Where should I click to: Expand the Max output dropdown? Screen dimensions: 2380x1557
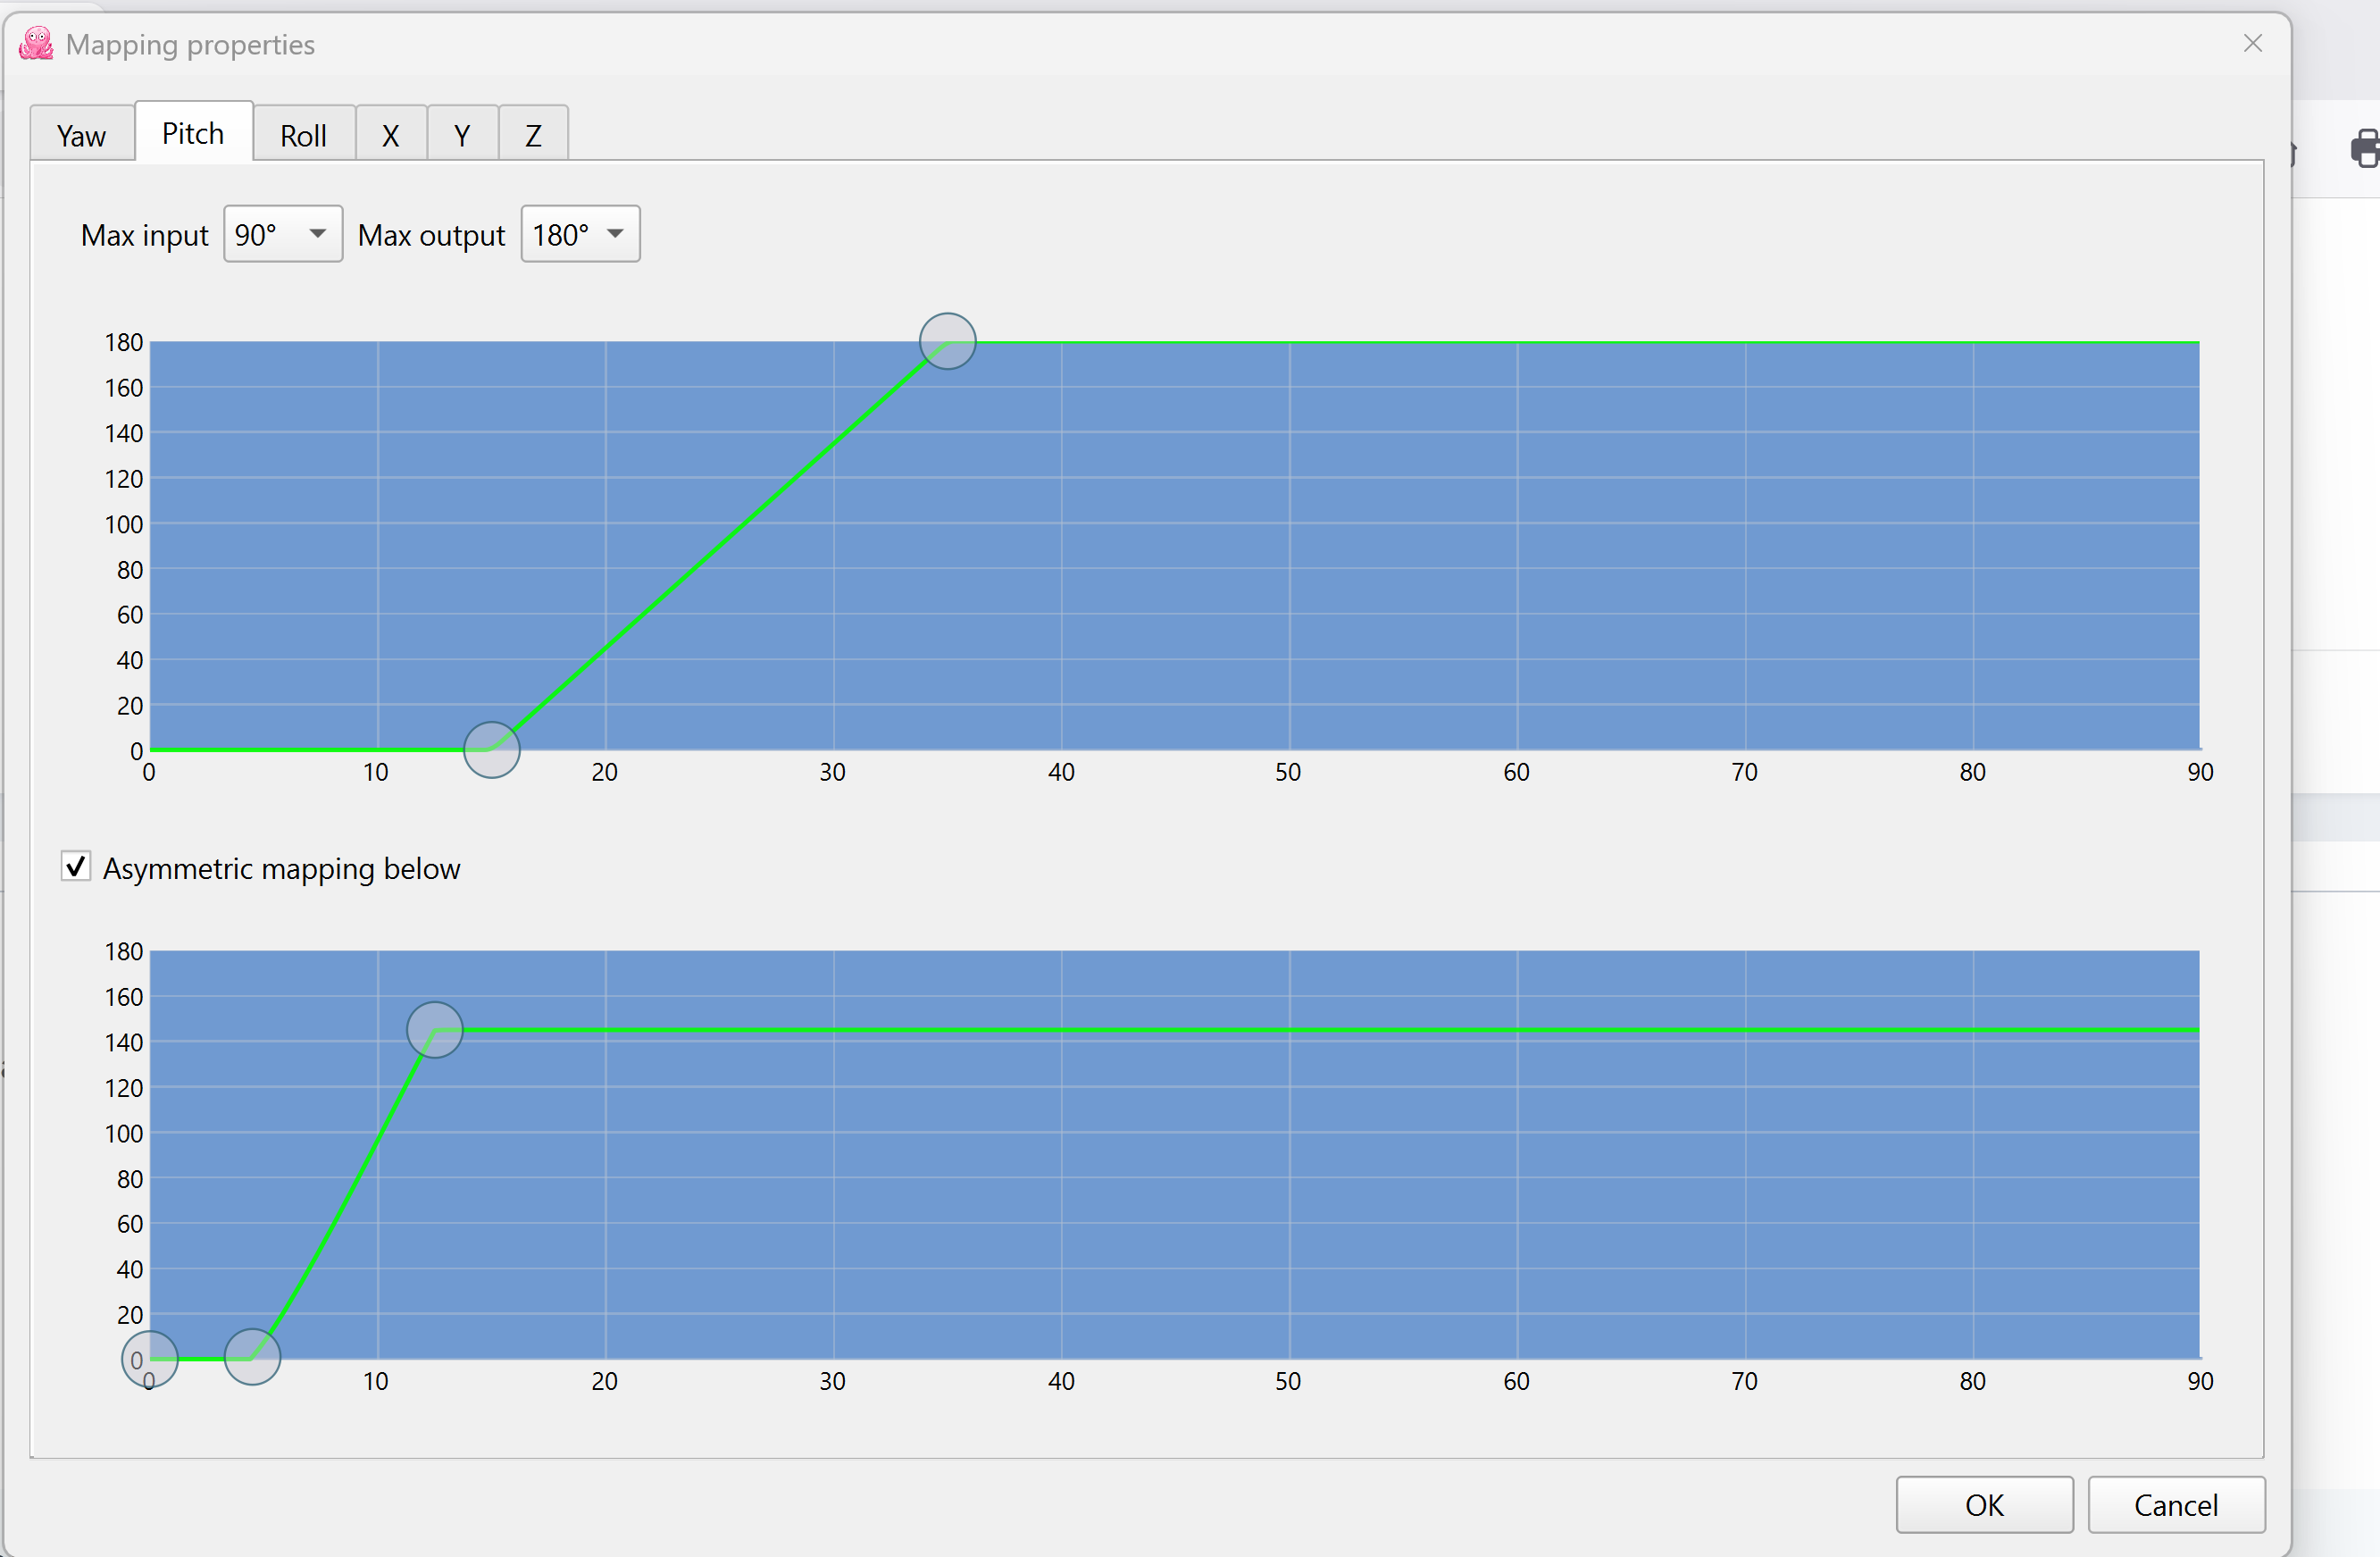pos(580,234)
